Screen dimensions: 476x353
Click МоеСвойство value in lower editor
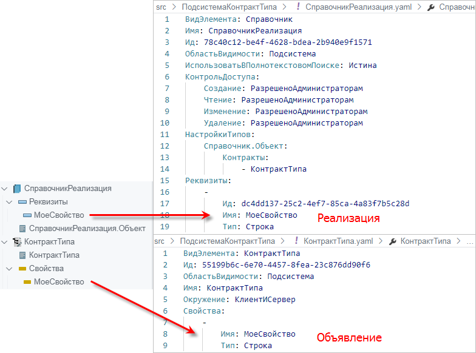point(270,334)
